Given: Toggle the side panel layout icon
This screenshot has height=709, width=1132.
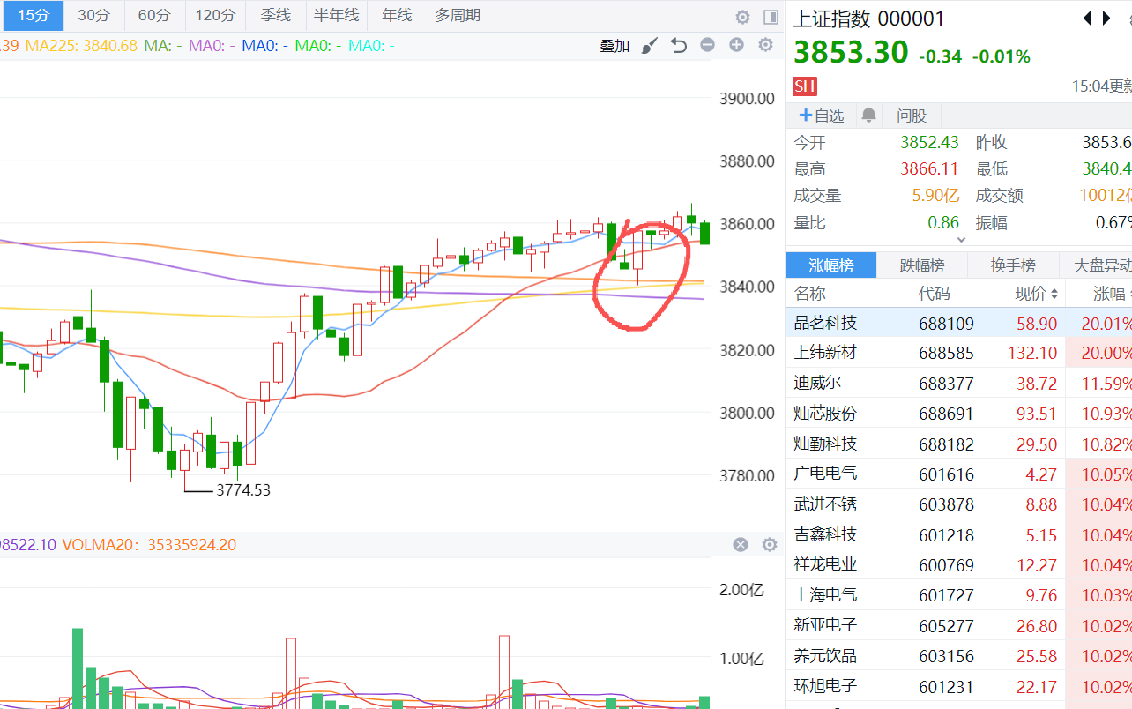Looking at the screenshot, I should [771, 17].
